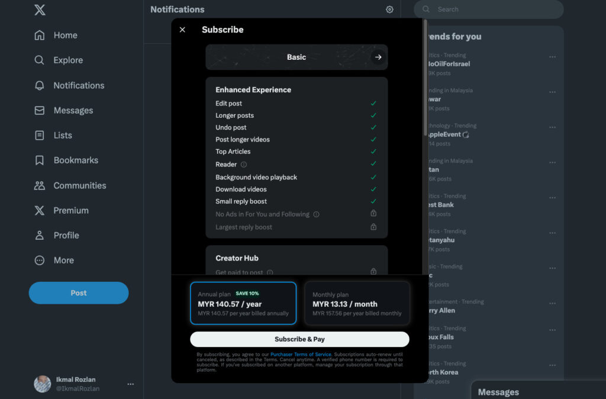Click the info icon beside Reader

click(x=244, y=165)
